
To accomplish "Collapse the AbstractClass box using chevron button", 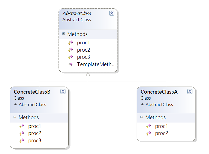I will (112, 13).
